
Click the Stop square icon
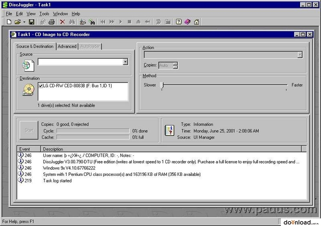[x=129, y=22]
